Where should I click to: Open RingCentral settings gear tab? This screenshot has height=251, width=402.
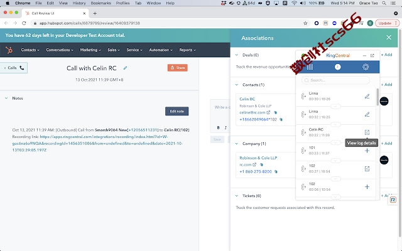pyautogui.click(x=366, y=67)
